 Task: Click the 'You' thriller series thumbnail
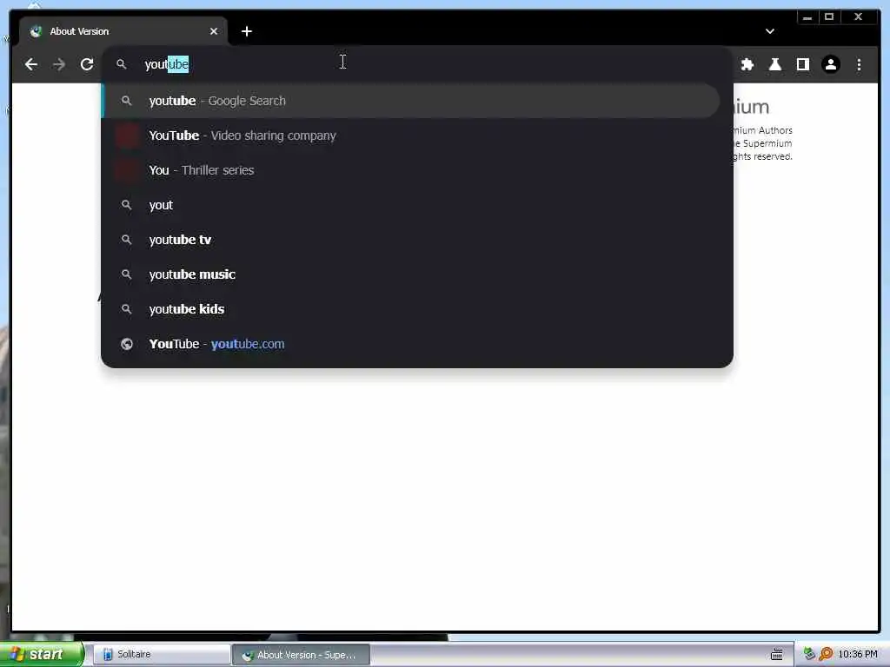pyautogui.click(x=127, y=170)
